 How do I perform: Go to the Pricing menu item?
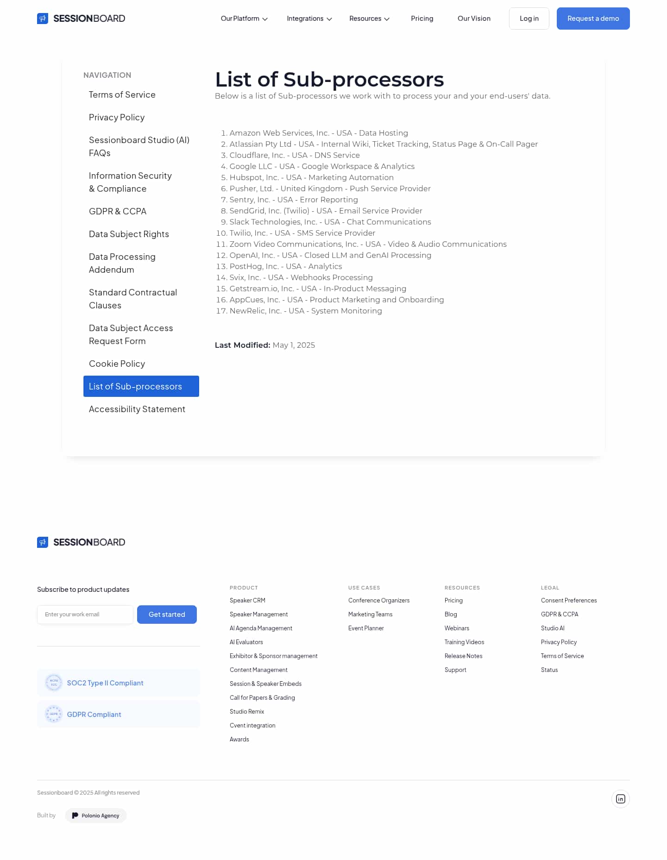[x=422, y=19]
